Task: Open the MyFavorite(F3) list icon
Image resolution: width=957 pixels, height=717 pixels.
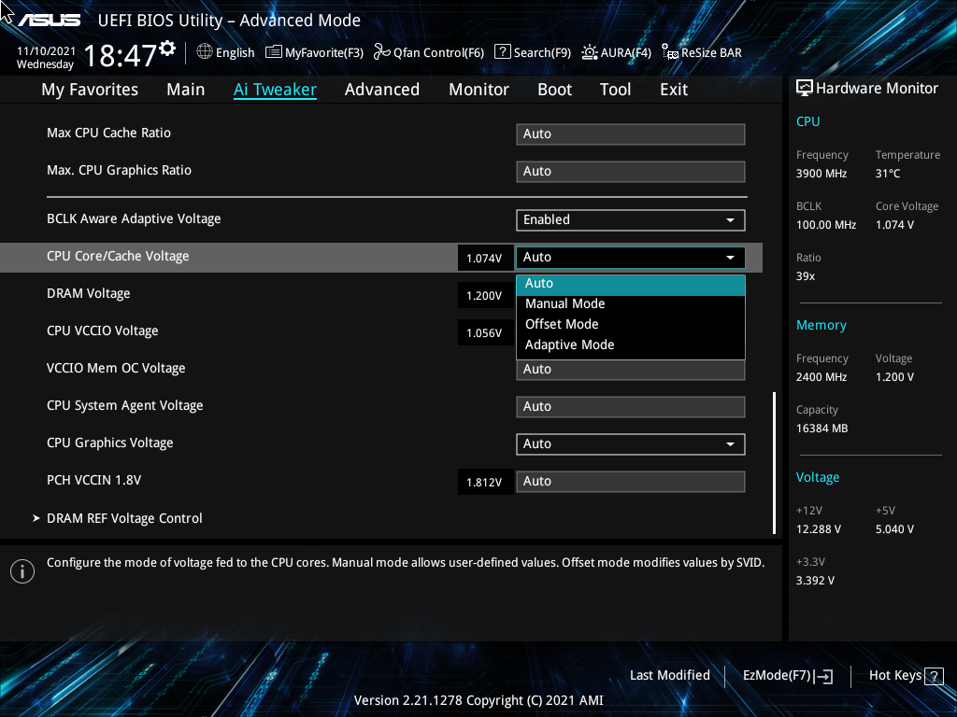Action: 274,52
